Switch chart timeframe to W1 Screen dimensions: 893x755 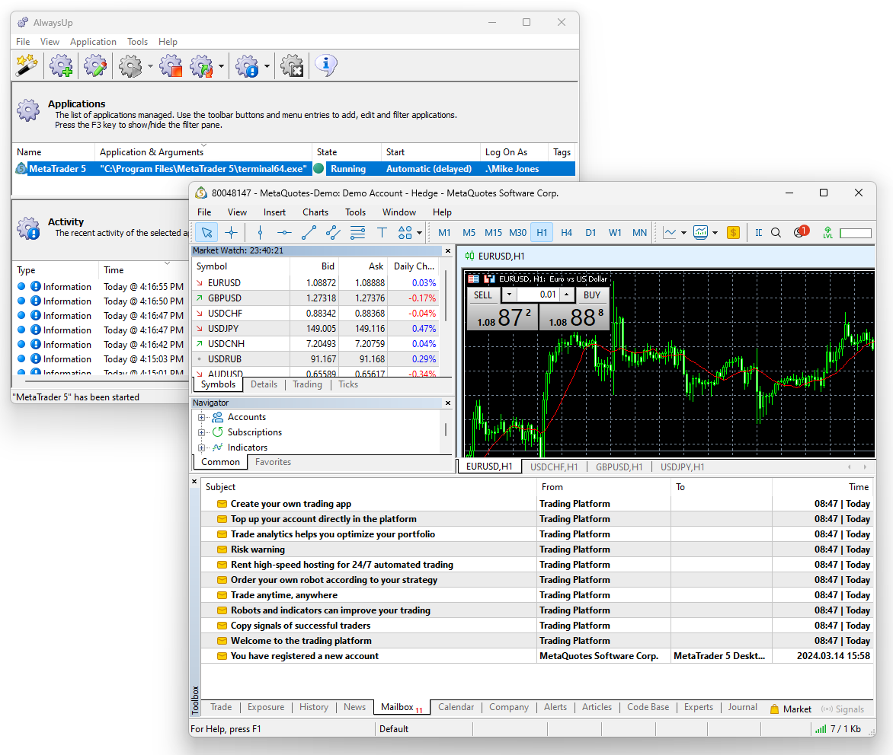615,232
